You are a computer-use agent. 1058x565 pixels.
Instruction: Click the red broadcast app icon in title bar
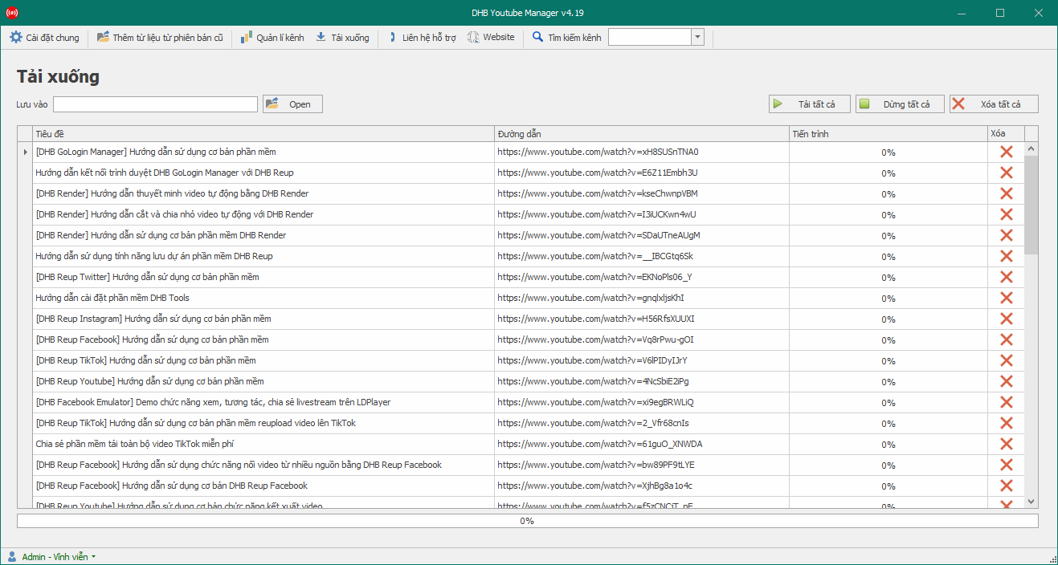[12, 13]
